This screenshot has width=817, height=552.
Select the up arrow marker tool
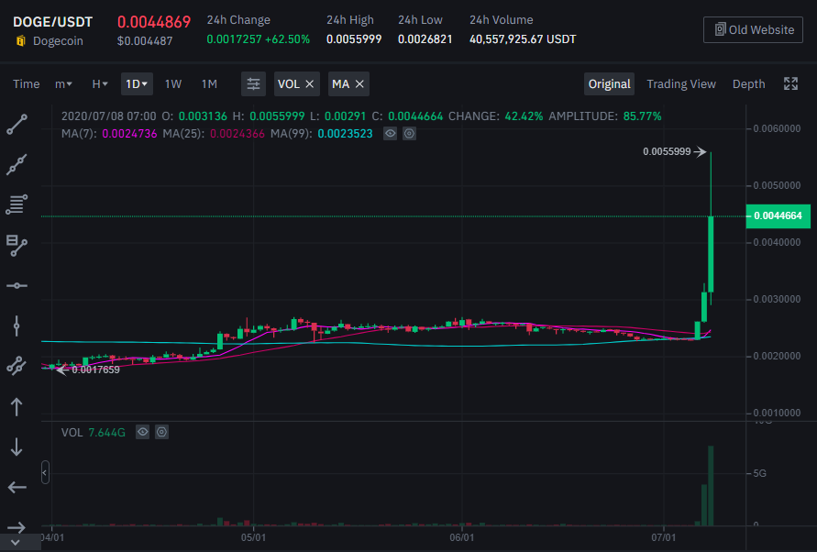point(17,406)
